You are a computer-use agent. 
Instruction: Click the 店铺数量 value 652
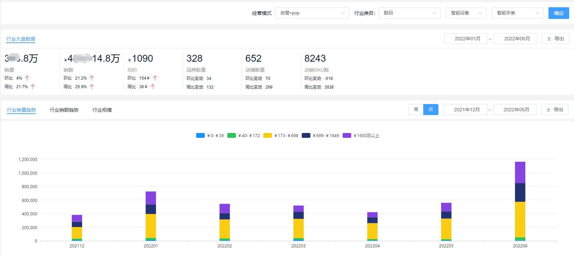[254, 59]
